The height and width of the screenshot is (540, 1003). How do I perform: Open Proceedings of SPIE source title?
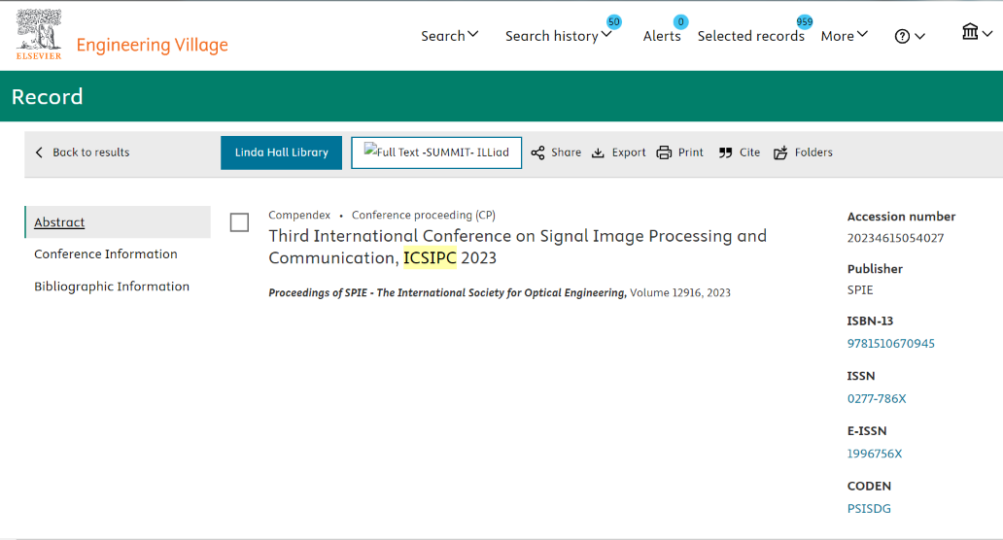[x=446, y=292]
